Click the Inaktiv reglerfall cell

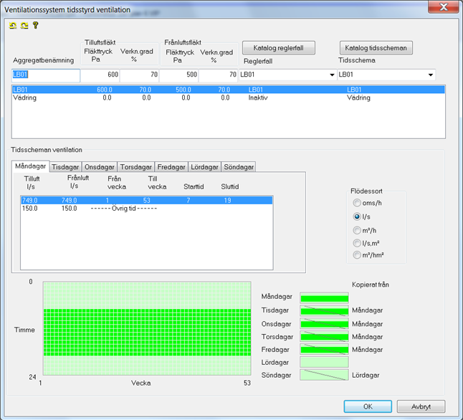pyautogui.click(x=258, y=97)
